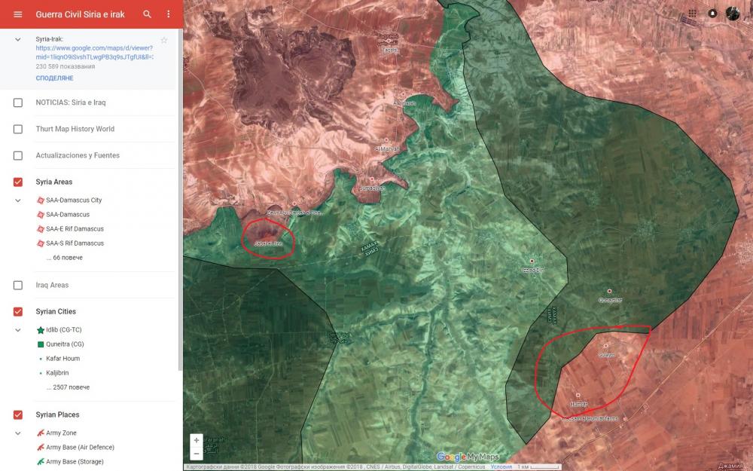Collapse the Syrian Cities layer list

pos(18,330)
